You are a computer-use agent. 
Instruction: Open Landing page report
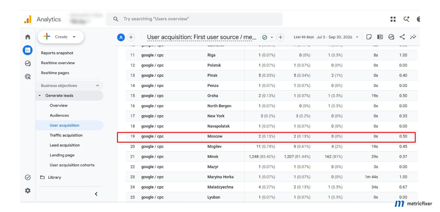[62, 155]
